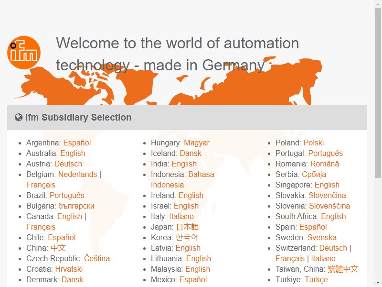The height and width of the screenshot is (287, 382).
Task: Select 한국어 for Korea
Action: pyautogui.click(x=187, y=237)
